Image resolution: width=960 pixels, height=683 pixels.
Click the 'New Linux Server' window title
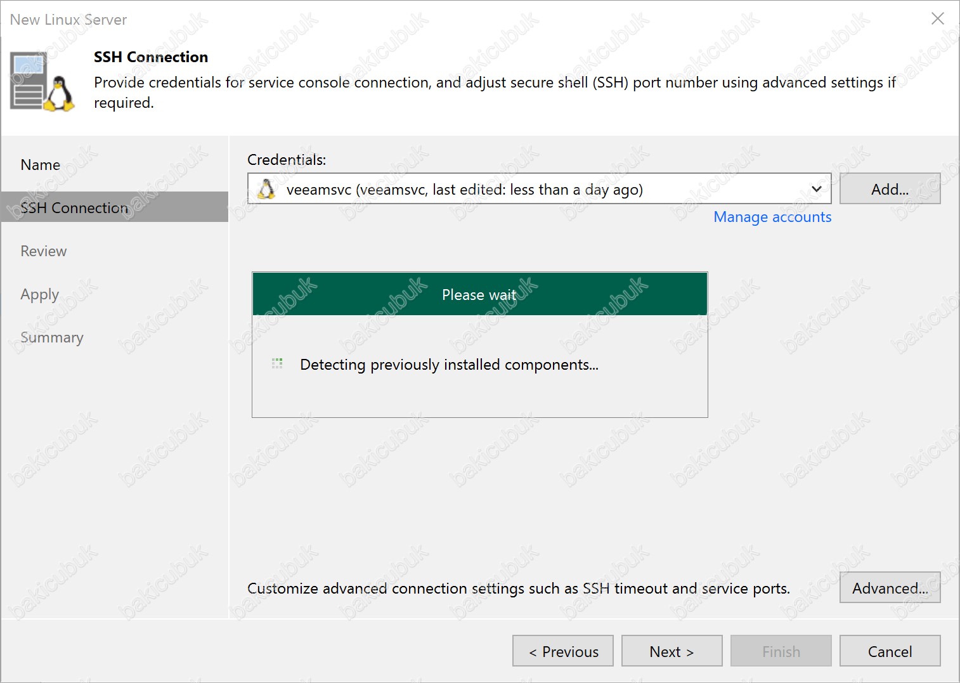click(68, 20)
